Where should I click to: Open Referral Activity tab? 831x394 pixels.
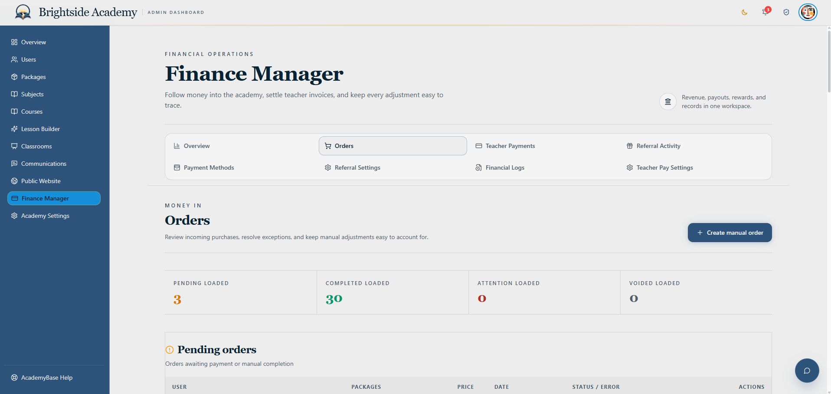tap(695, 146)
